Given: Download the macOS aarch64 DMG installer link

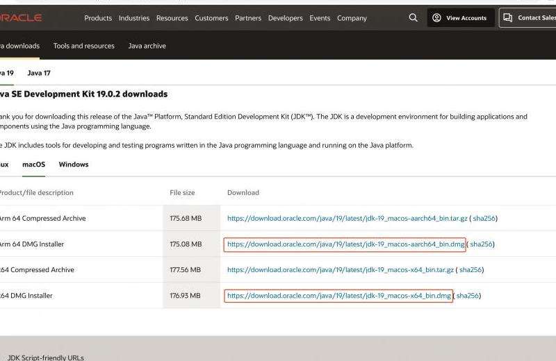Looking at the screenshot, I should pos(345,244).
